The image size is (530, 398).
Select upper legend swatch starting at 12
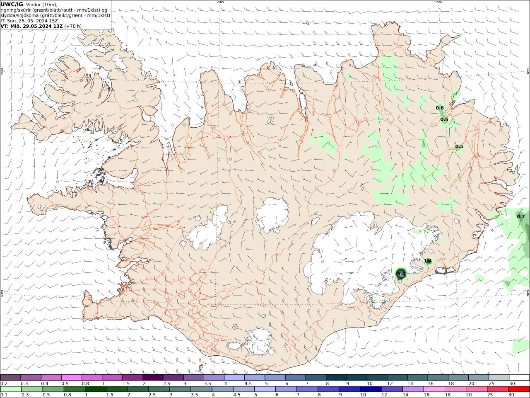tap(397, 378)
